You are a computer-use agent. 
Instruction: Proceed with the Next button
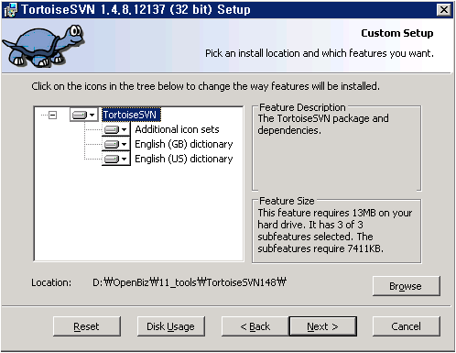pyautogui.click(x=323, y=326)
